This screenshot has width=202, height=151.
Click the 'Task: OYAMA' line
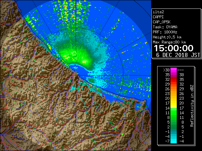pyautogui.click(x=165, y=27)
